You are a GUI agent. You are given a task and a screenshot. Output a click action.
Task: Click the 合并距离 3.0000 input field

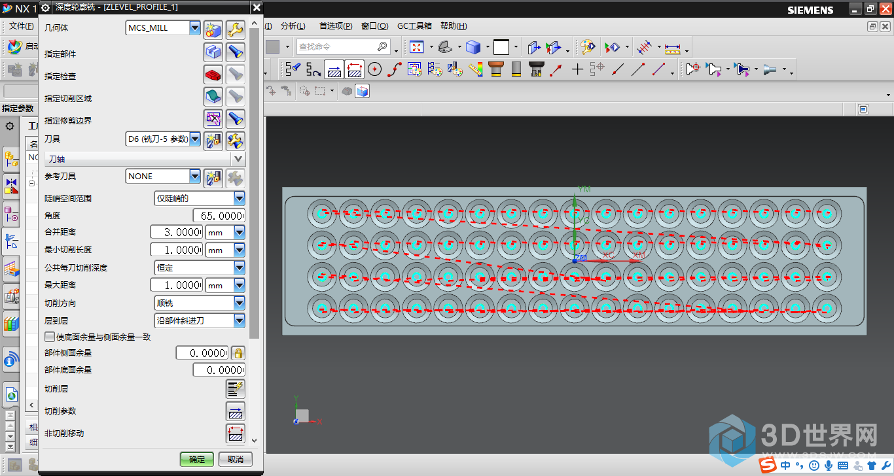coord(177,232)
